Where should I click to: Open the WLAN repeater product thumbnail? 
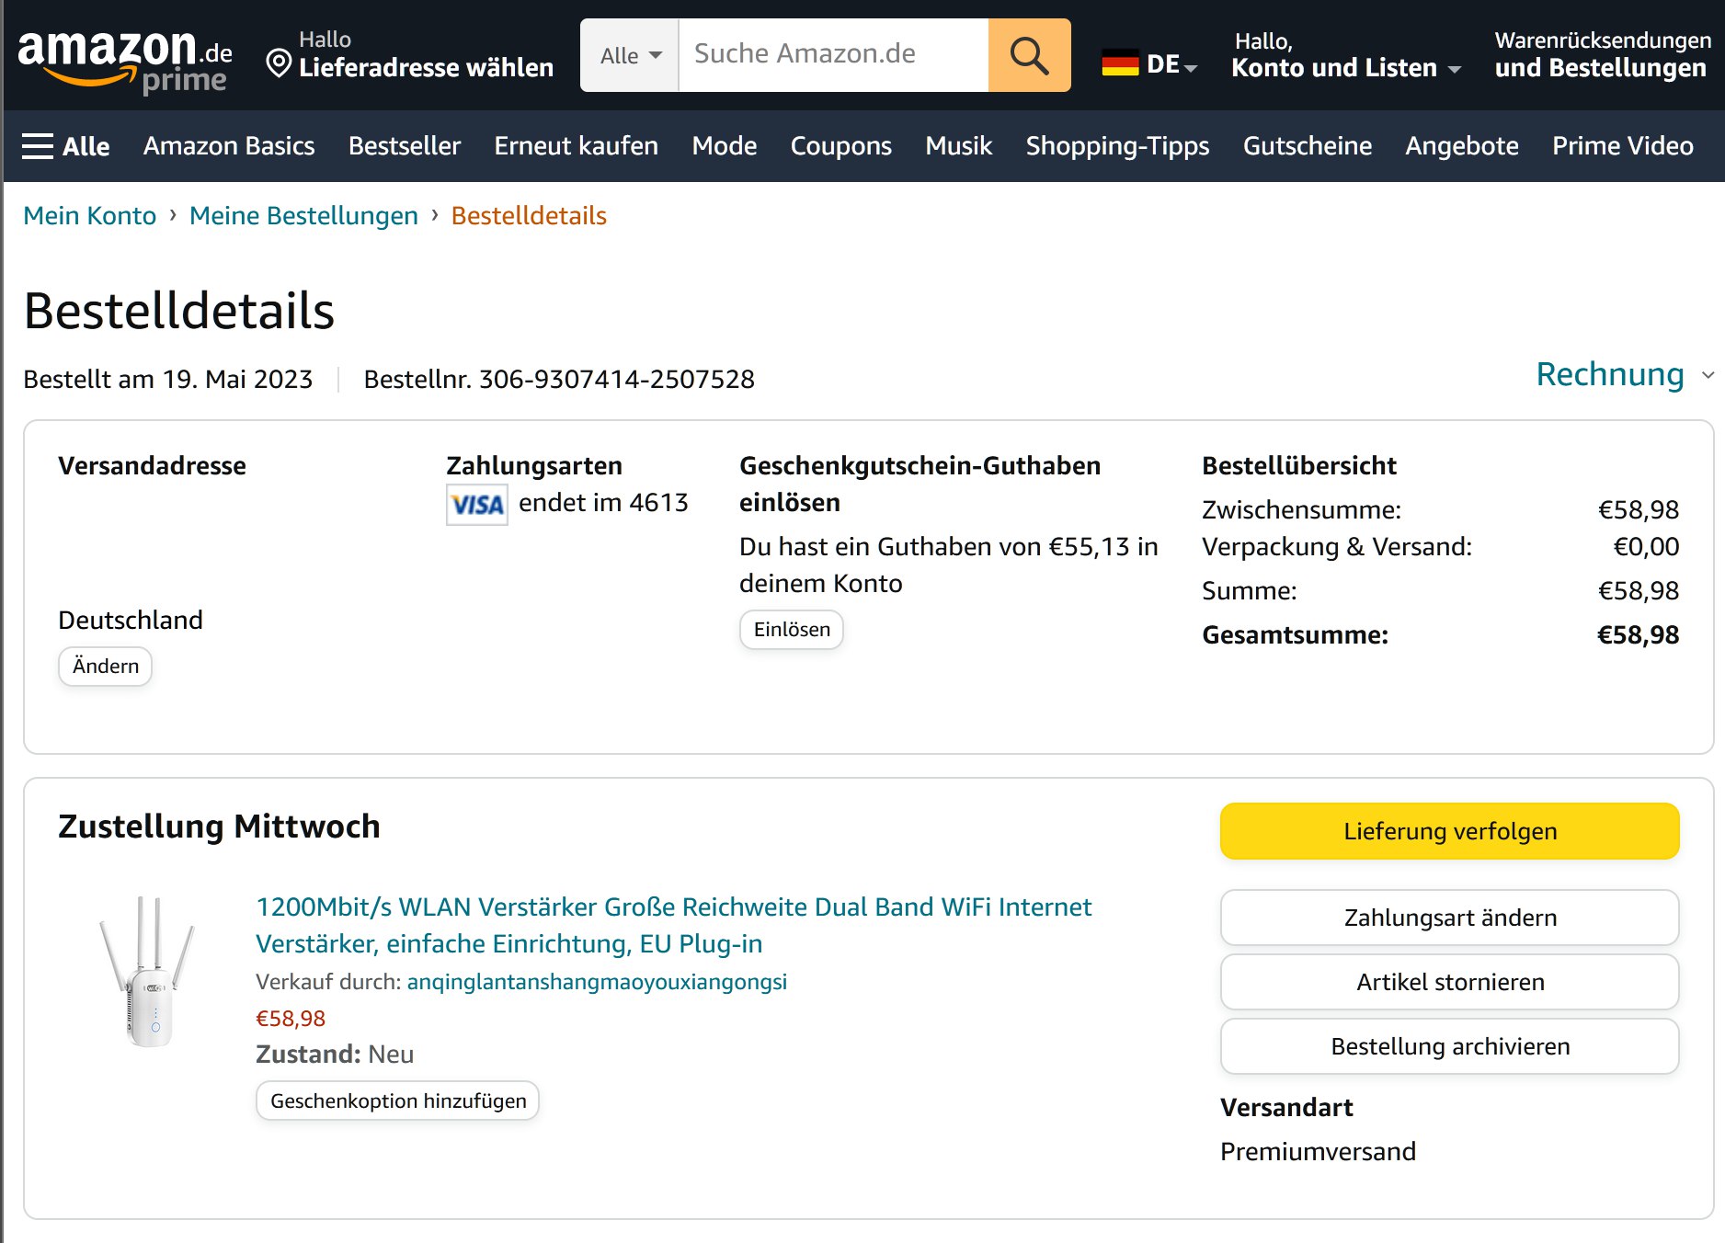click(147, 971)
